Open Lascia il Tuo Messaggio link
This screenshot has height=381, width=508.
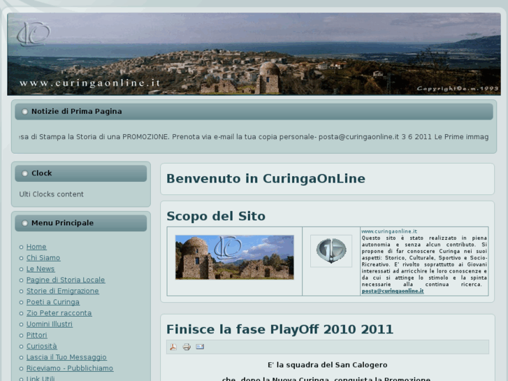click(66, 357)
